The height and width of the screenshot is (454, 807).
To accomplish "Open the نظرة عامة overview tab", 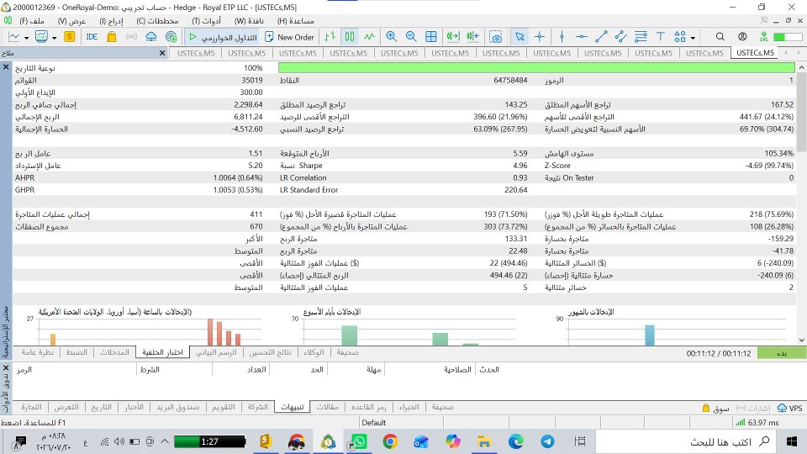I will (x=37, y=352).
